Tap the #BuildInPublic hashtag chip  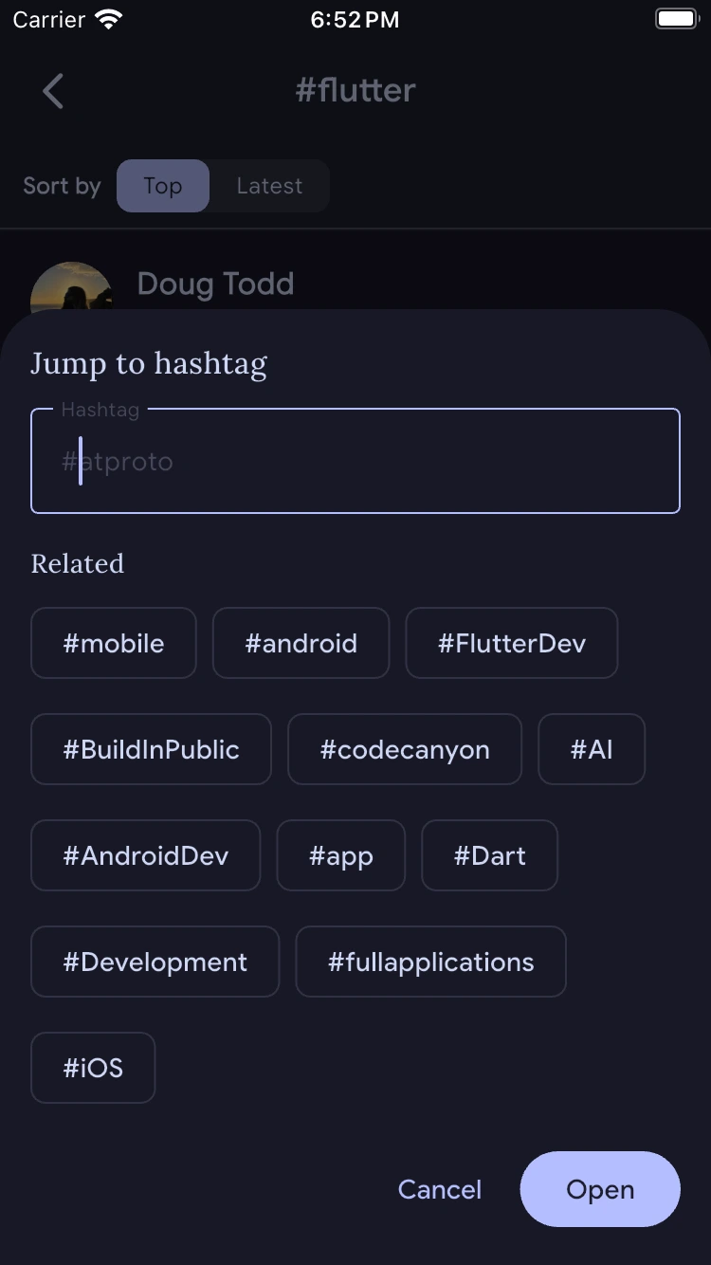(151, 749)
